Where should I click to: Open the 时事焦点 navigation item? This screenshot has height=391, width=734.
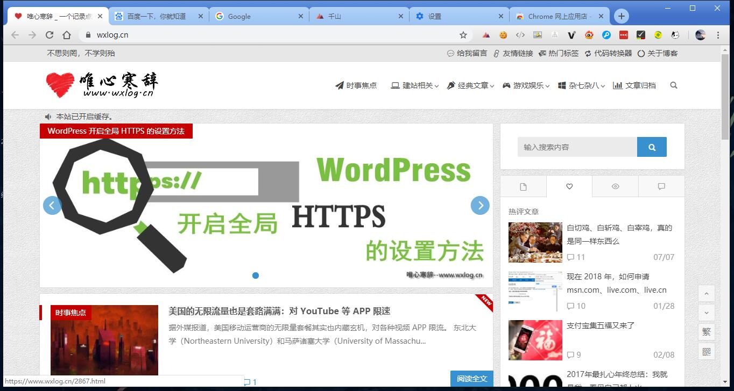(356, 85)
